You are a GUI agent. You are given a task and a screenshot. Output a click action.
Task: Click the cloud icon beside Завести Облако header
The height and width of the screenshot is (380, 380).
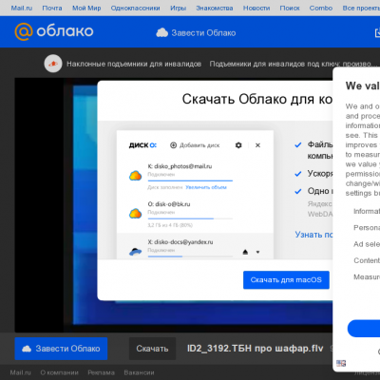tap(161, 32)
